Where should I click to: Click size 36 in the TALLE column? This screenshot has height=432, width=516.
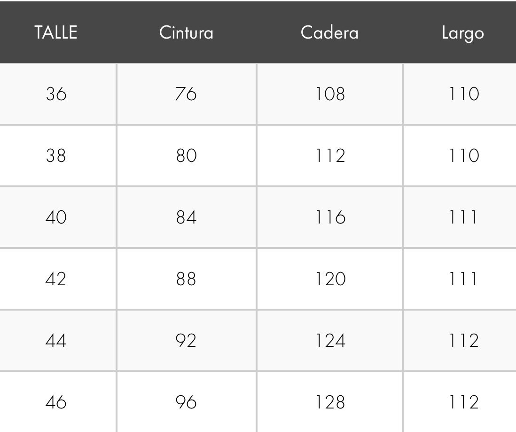[56, 94]
